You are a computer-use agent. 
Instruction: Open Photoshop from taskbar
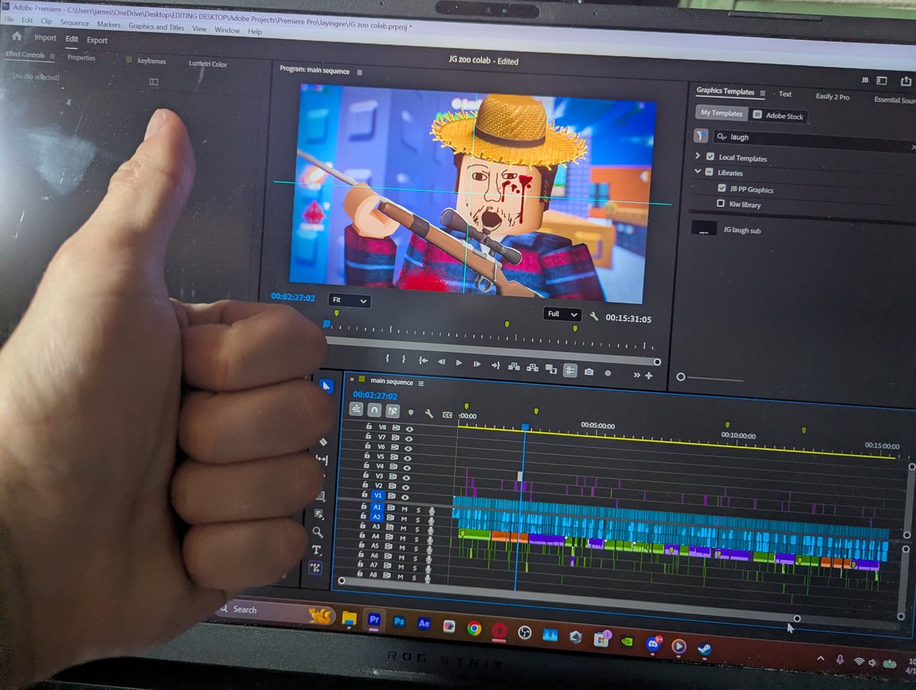point(399,621)
